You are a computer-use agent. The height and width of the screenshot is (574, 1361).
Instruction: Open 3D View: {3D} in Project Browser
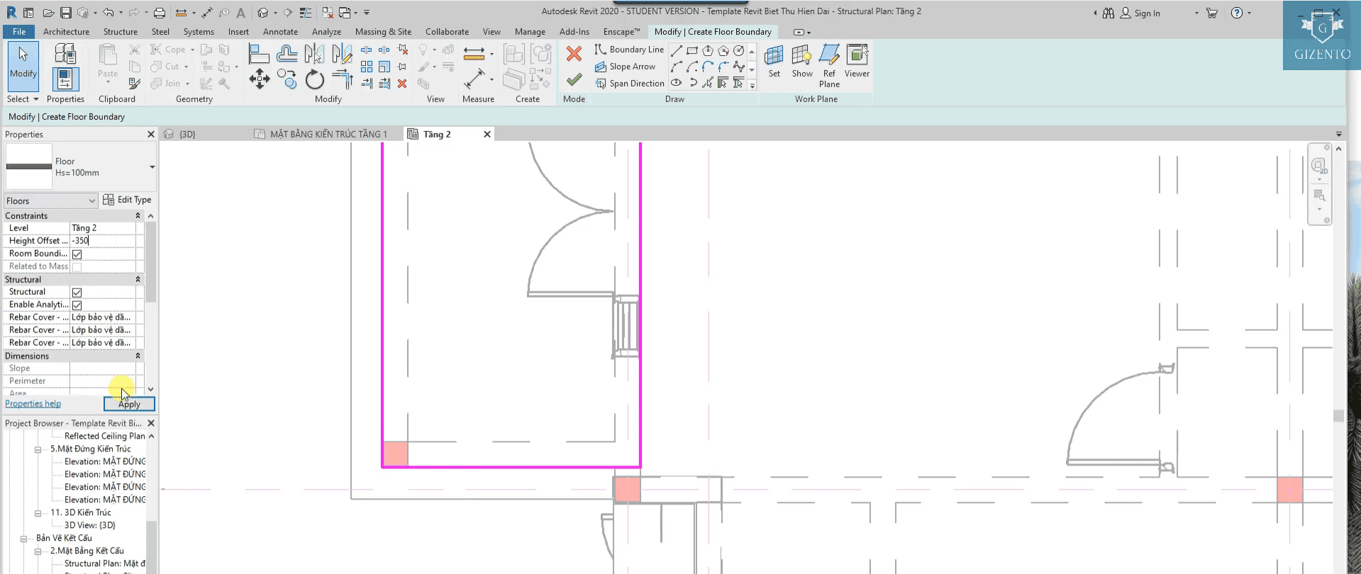click(89, 526)
